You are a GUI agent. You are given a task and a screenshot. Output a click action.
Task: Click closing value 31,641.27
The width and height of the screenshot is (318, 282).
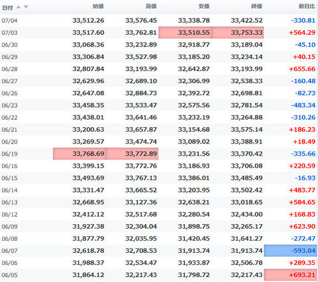247,238
